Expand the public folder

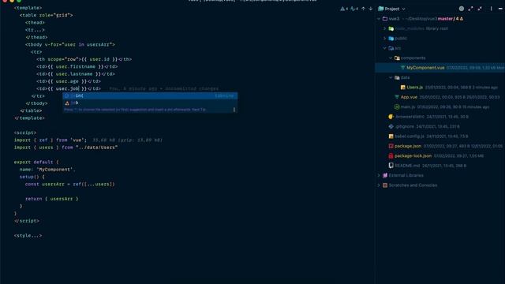[384, 39]
